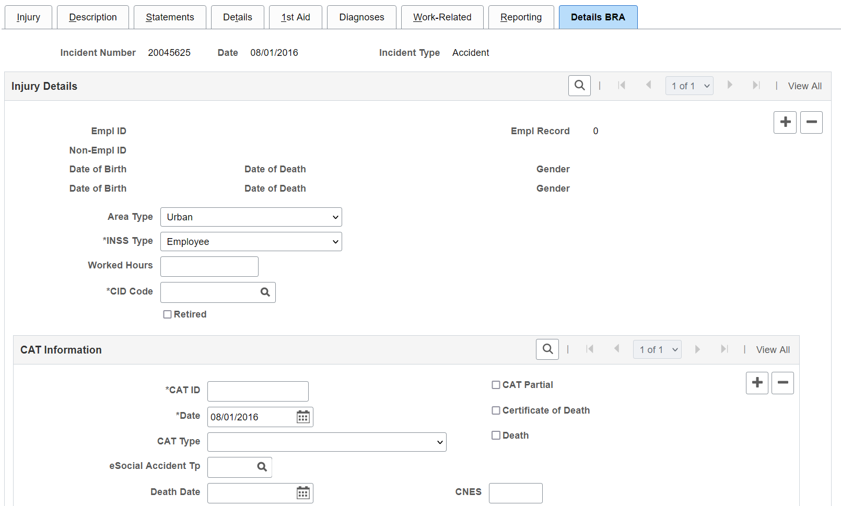Add a new Injury Details row
The width and height of the screenshot is (841, 506).
(x=785, y=122)
